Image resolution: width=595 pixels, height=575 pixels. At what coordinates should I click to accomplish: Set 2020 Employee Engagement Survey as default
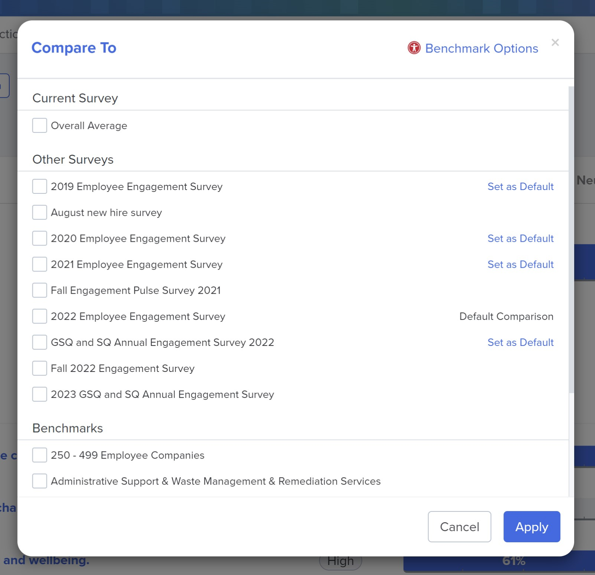point(520,238)
